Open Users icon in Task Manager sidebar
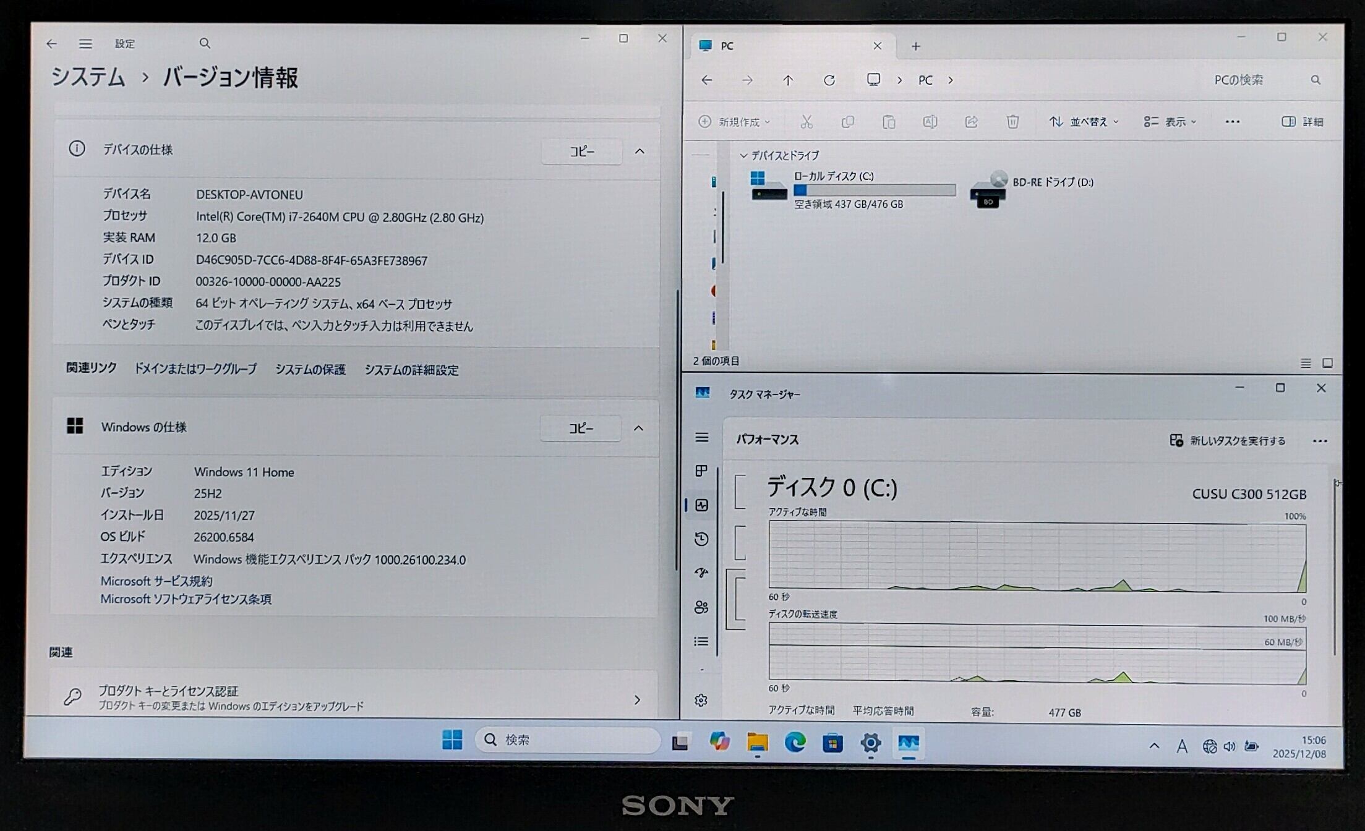1365x831 pixels. click(x=701, y=607)
